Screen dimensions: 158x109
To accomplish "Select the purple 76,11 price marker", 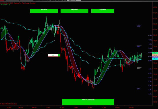I will click(x=155, y=57).
